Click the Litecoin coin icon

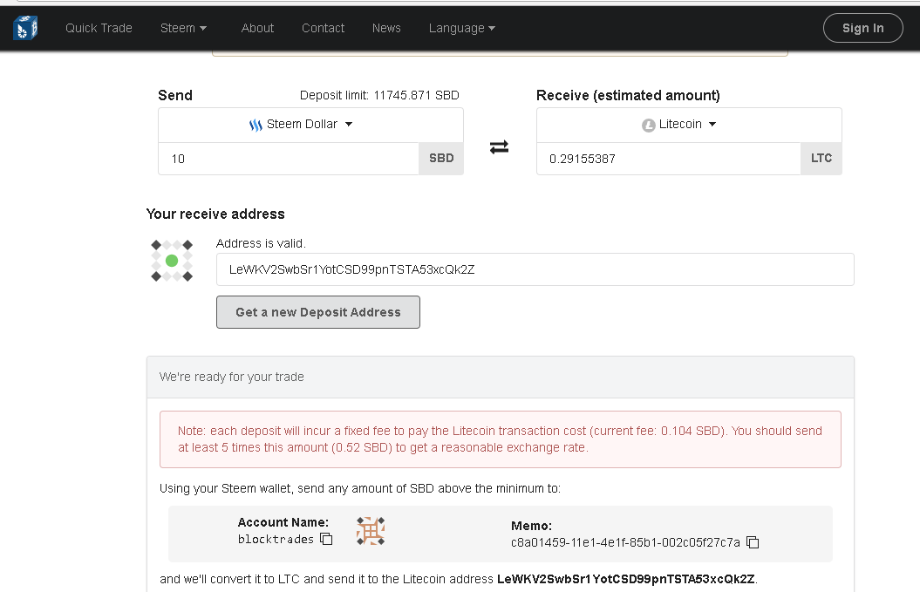pyautogui.click(x=648, y=125)
